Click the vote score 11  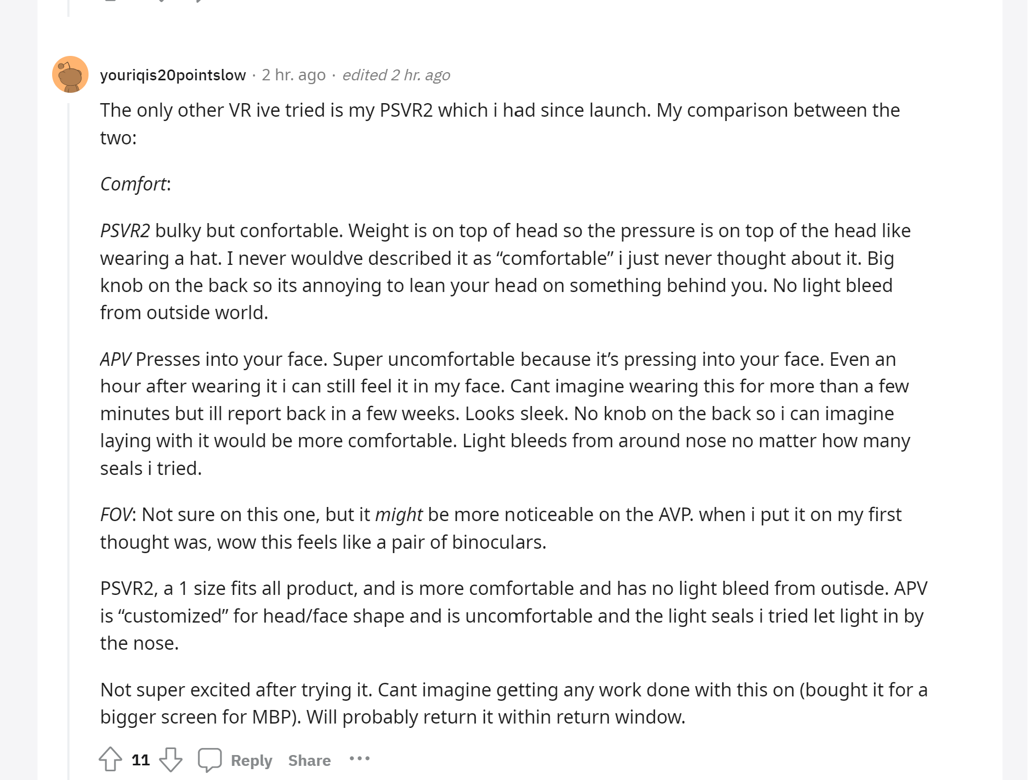tap(141, 760)
